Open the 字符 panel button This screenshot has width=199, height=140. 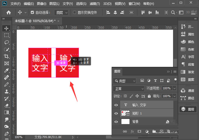188,57
